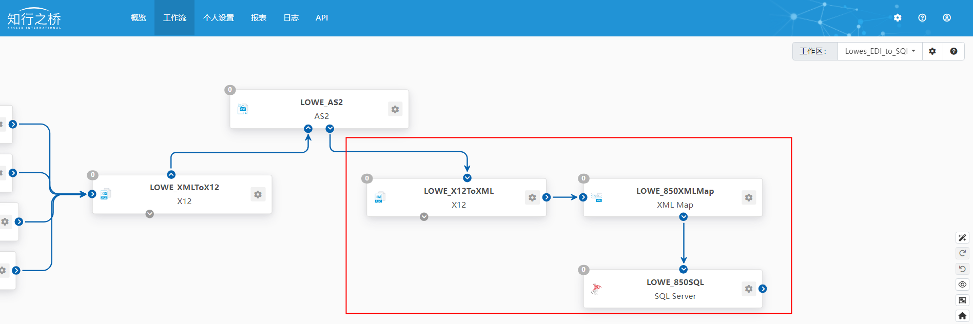Click the message count badge on LOWE_AS2

[x=230, y=90]
